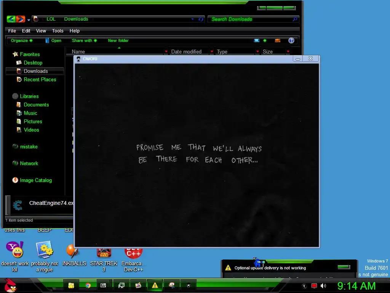Expand the address bar history dropdown

[192, 19]
